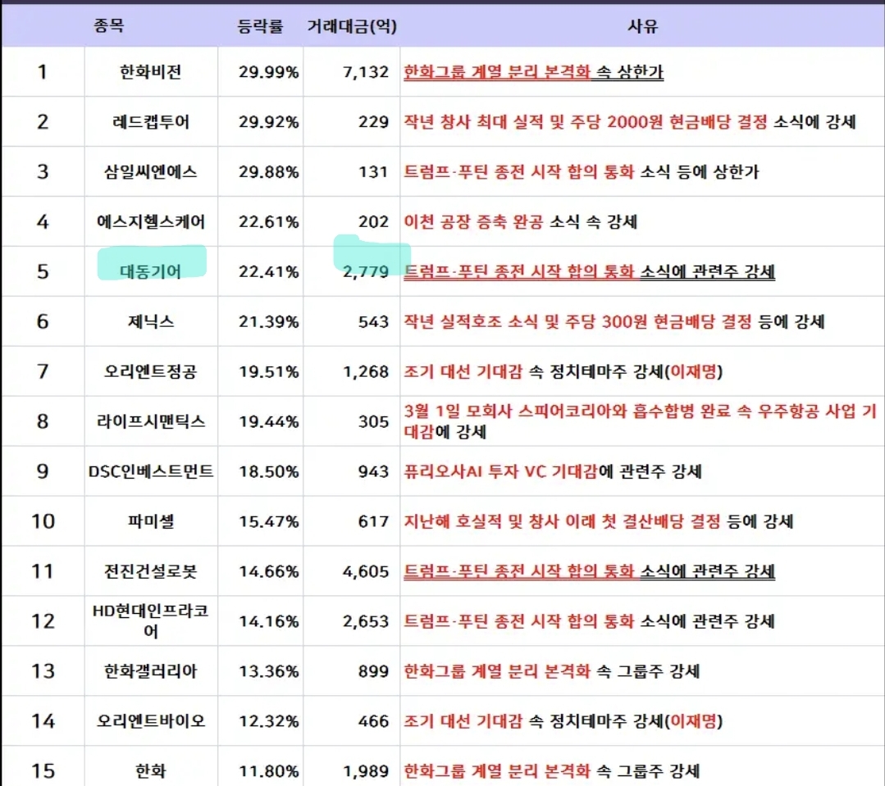Click trading value 305
Screen dimensions: 885x786
click(374, 421)
